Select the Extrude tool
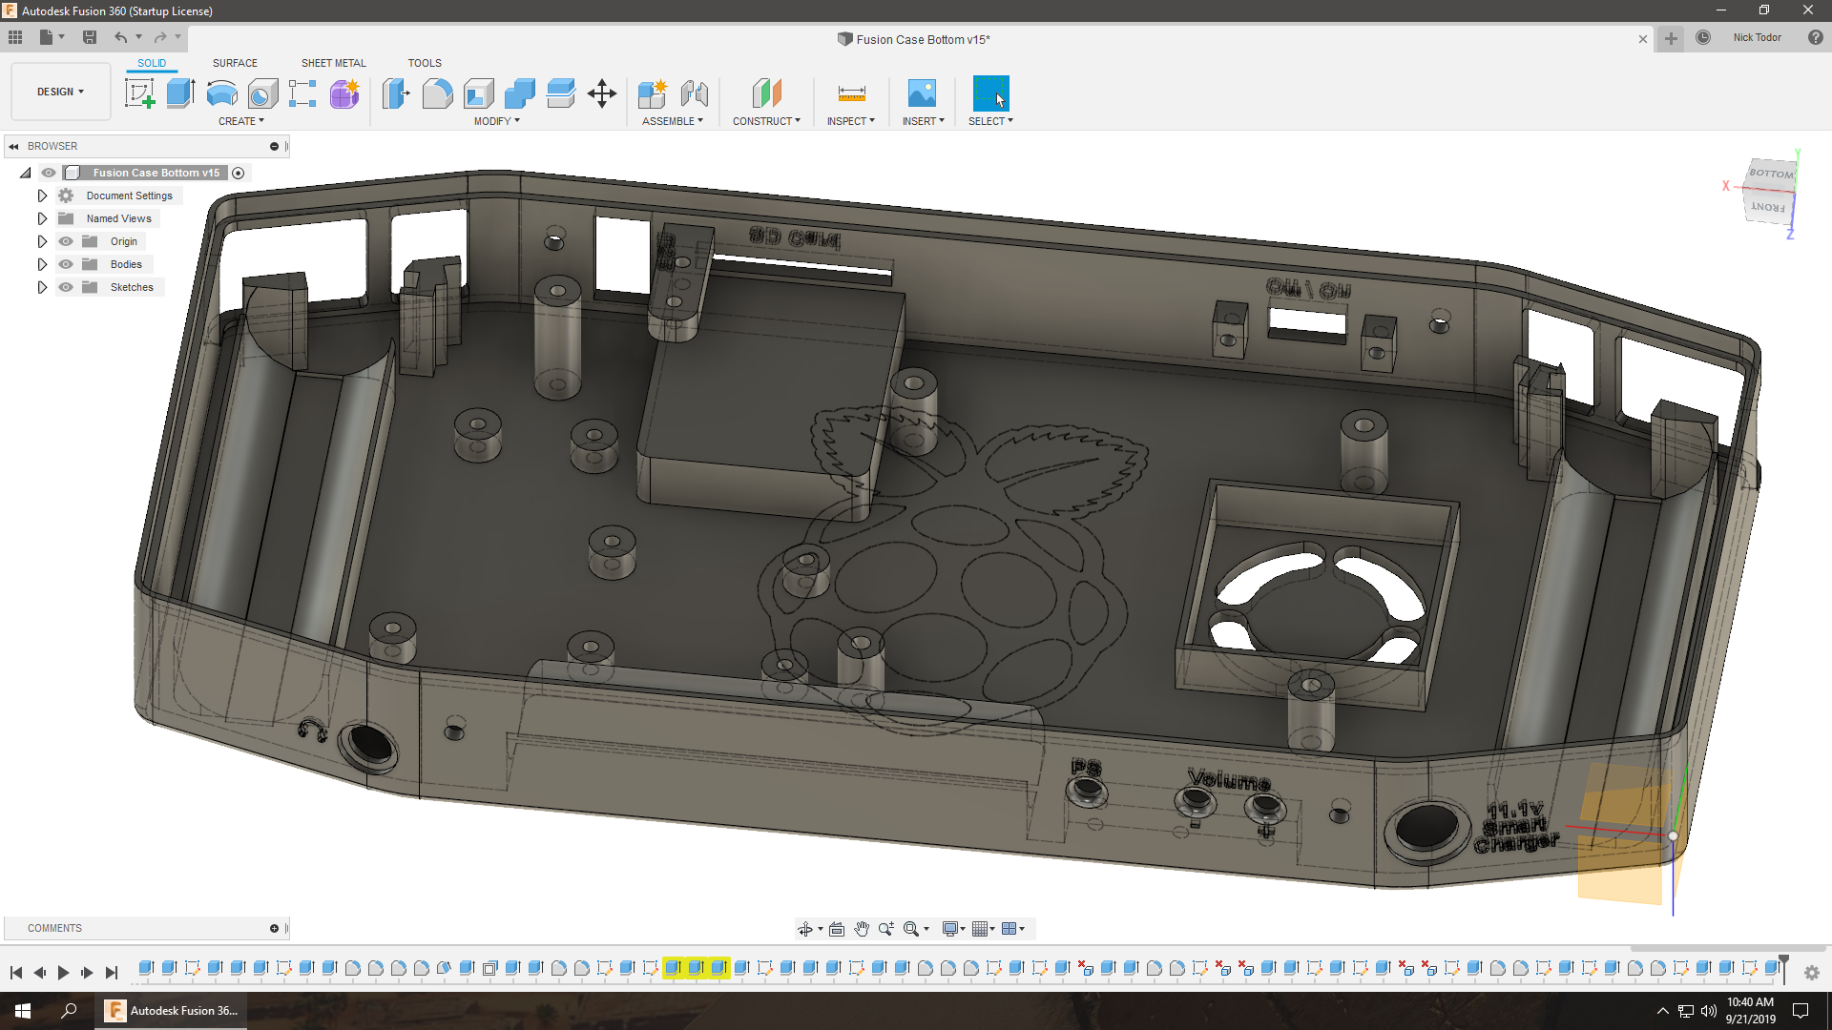The width and height of the screenshot is (1832, 1030). coord(180,93)
